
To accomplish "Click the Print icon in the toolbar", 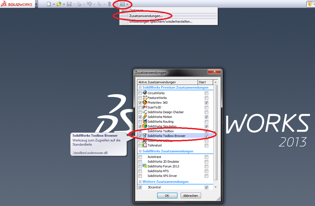I will (79, 4).
